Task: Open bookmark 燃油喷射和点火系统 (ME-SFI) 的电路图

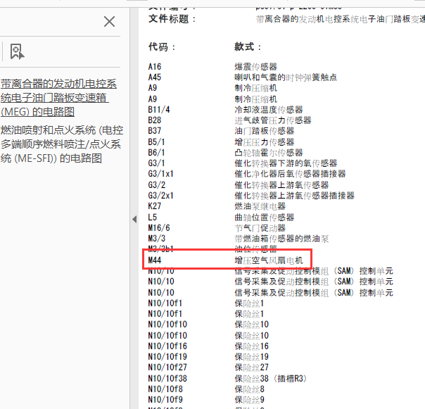Action: [x=62, y=144]
